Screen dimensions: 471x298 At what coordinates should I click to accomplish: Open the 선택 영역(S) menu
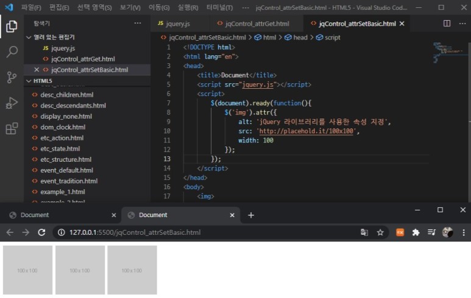[94, 7]
